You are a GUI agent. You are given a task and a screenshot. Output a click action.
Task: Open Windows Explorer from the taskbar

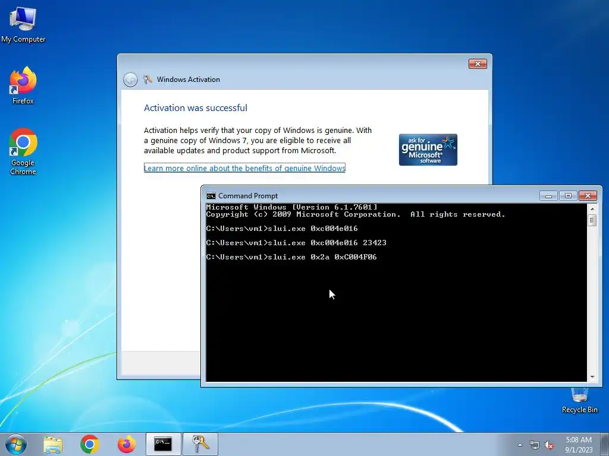coord(53,444)
